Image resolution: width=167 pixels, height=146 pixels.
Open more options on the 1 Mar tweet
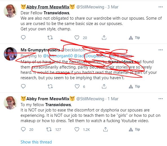(161, 99)
